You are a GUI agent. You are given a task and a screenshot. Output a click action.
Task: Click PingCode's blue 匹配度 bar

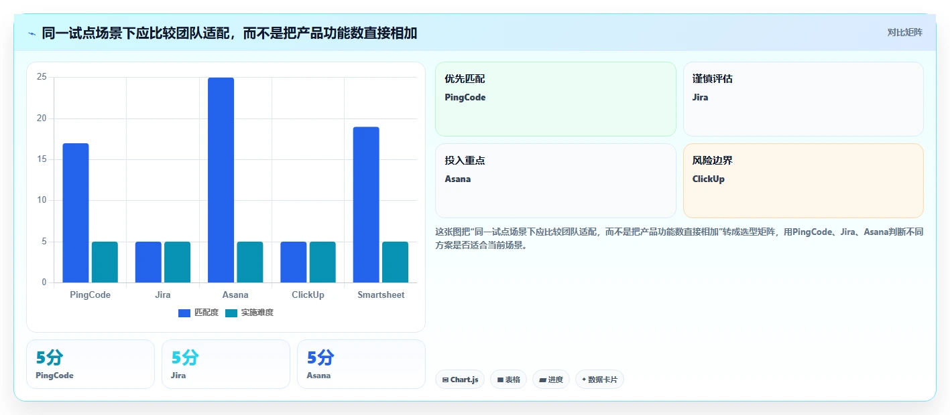click(x=76, y=213)
